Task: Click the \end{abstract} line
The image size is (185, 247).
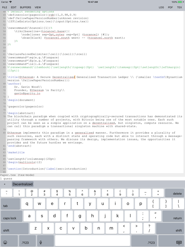Action: pos(19,146)
